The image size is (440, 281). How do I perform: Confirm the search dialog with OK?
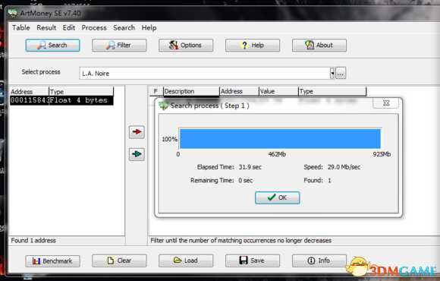[x=277, y=197]
